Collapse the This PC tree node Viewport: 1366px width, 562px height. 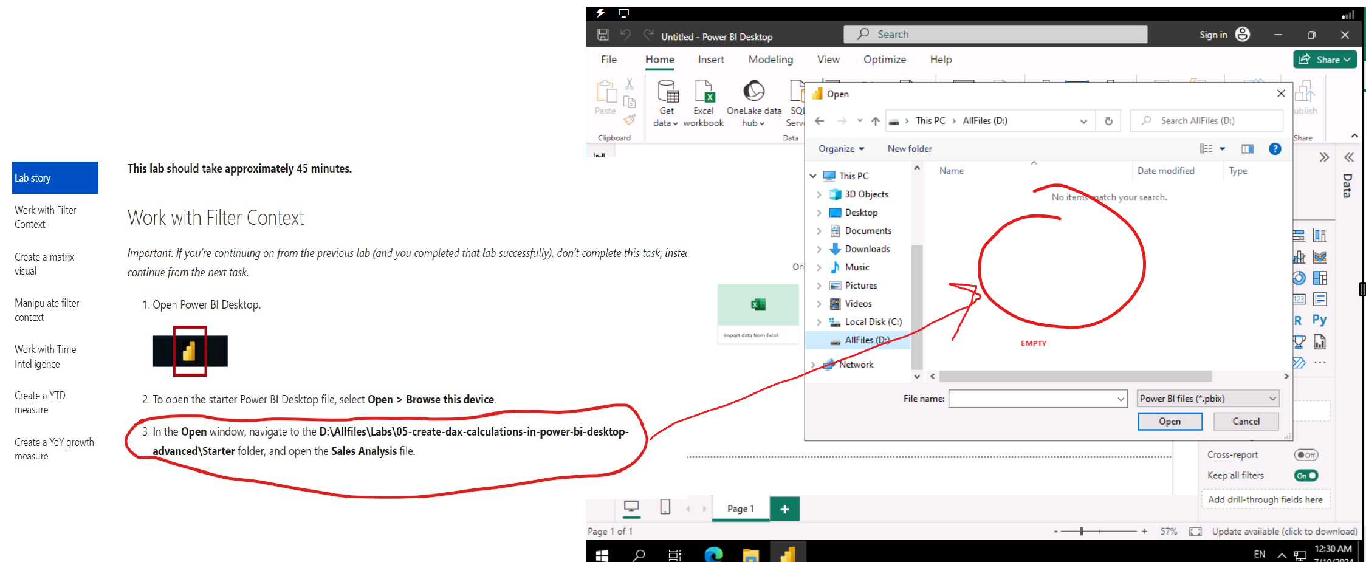[813, 176]
